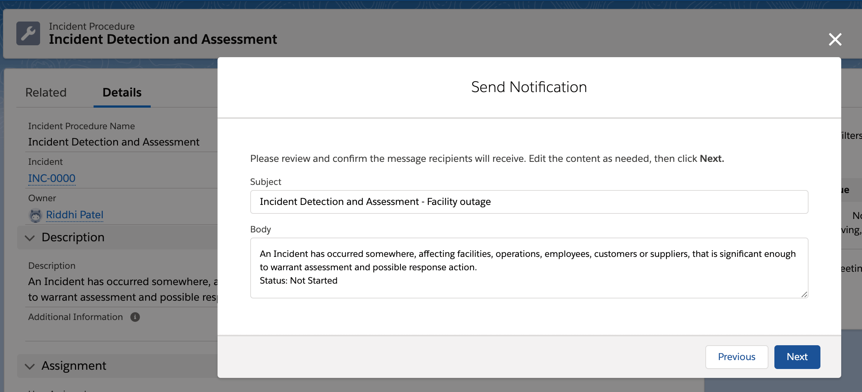
Task: Collapse the Assignment section chevron
Action: click(30, 366)
